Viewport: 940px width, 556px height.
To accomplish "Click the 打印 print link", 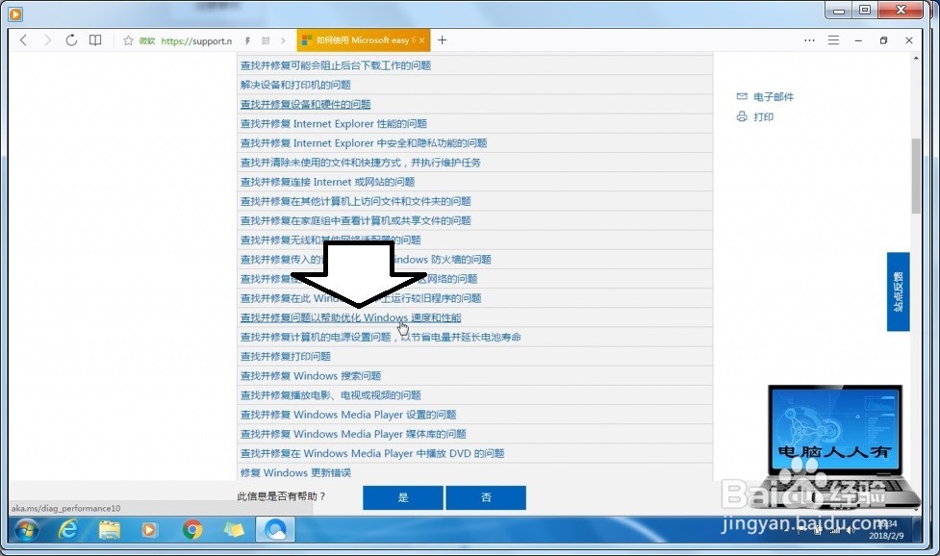I will 763,116.
